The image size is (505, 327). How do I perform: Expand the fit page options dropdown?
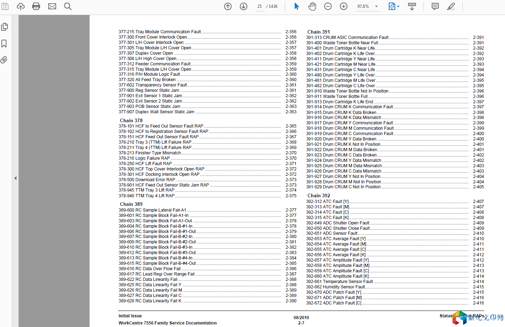(x=398, y=6)
